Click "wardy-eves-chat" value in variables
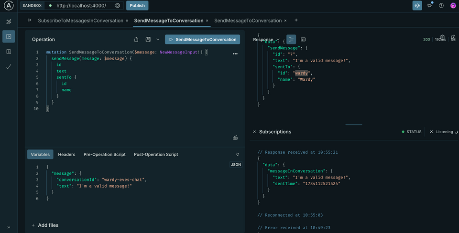This screenshot has height=233, width=459. click(x=124, y=180)
